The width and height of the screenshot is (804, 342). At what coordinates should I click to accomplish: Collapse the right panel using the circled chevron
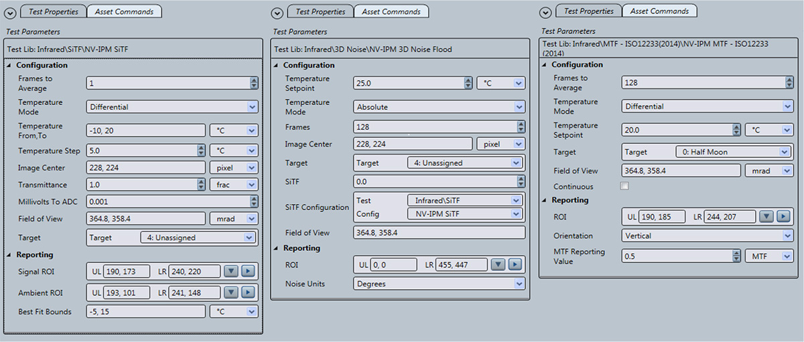(x=545, y=13)
